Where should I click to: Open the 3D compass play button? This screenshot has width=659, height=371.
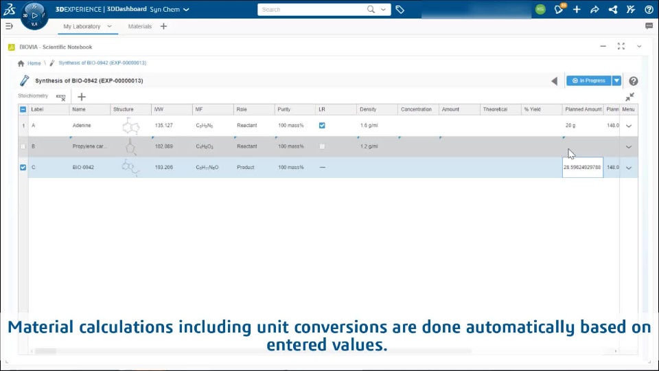coord(34,16)
